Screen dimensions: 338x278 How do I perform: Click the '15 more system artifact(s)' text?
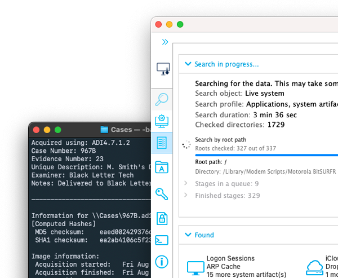(x=246, y=274)
